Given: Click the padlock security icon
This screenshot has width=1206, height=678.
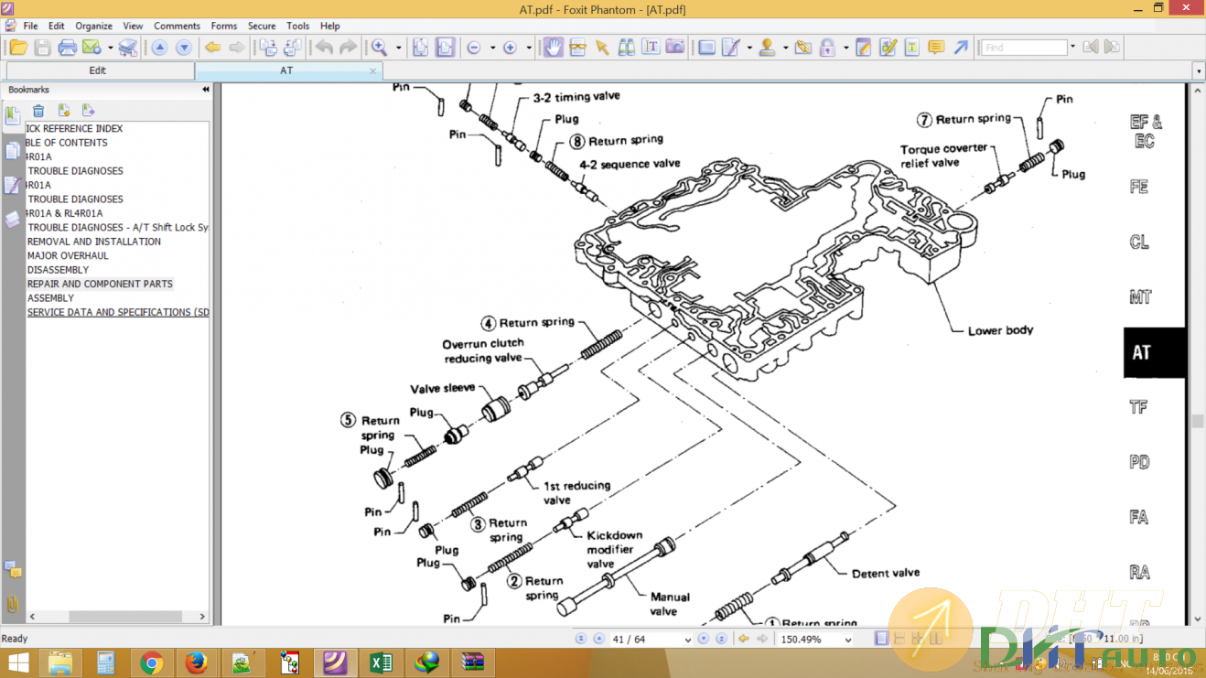Looking at the screenshot, I should point(827,48).
